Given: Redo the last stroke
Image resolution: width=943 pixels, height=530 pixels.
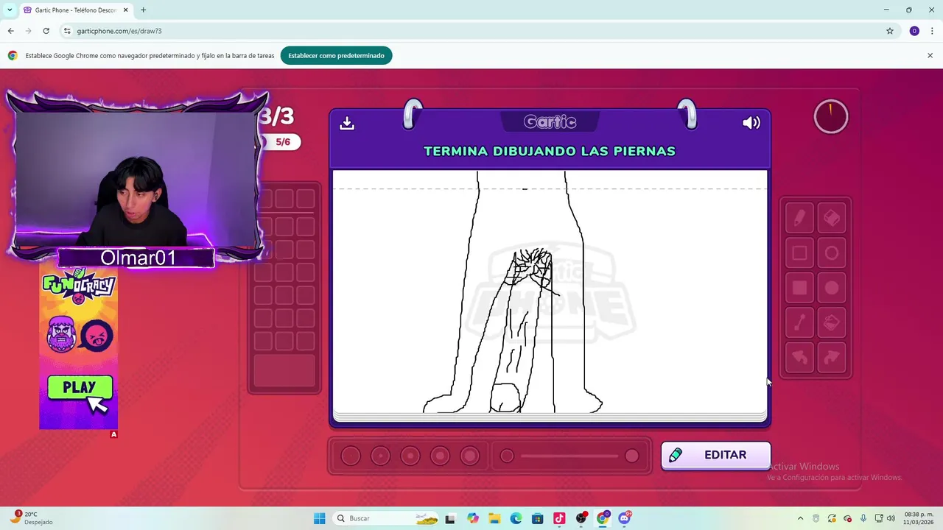Looking at the screenshot, I should pyautogui.click(x=832, y=358).
